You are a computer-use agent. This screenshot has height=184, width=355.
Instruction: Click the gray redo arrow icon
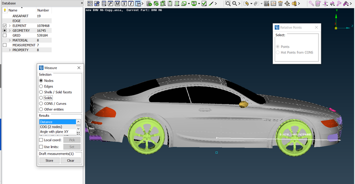point(256,4)
